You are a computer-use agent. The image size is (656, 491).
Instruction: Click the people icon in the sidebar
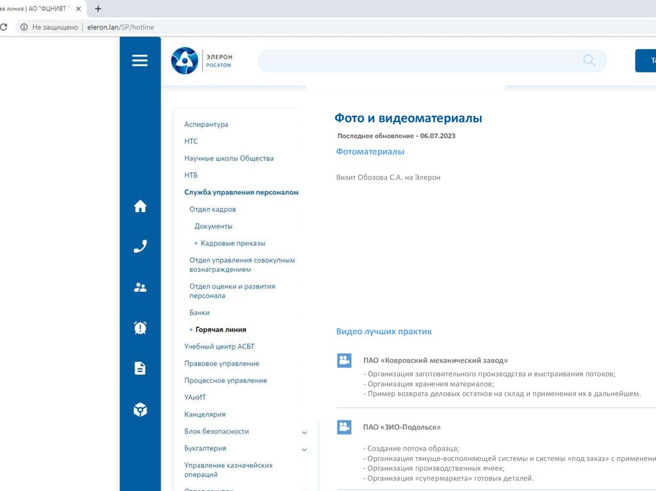pyautogui.click(x=140, y=287)
